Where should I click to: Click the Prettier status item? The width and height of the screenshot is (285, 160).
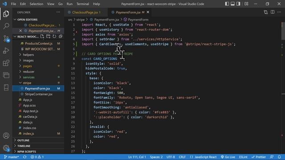point(259,157)
